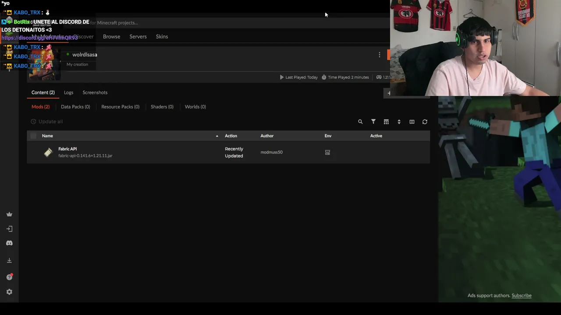
Task: Switch to the Screenshots tab
Action: coord(95,93)
